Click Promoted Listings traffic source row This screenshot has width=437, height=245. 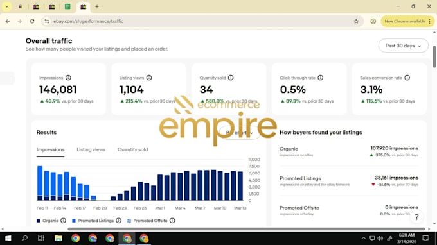tap(349, 181)
